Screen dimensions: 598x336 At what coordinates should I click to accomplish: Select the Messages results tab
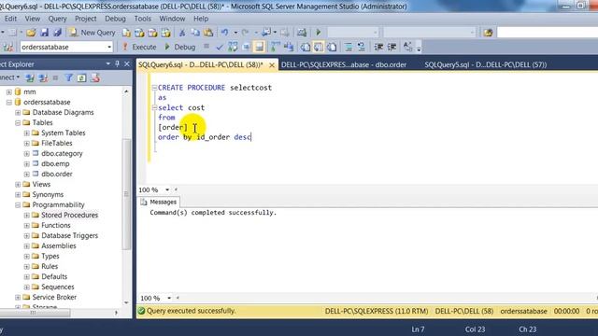[159, 202]
